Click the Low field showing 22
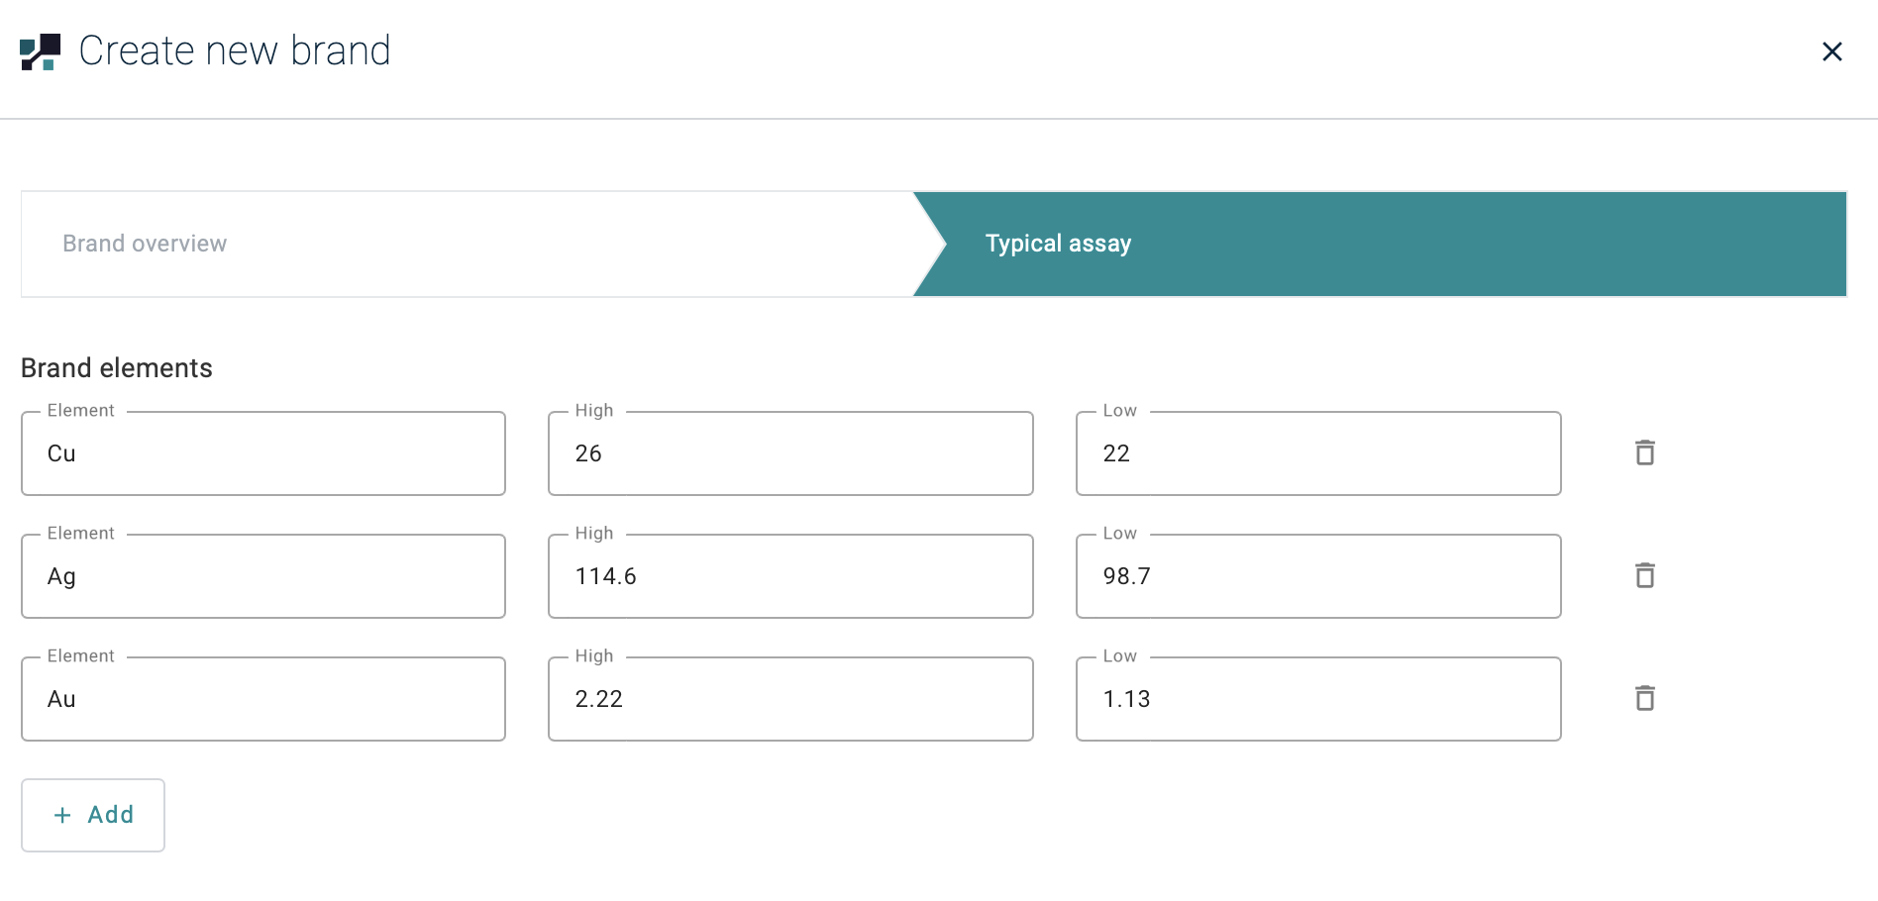 (1318, 453)
